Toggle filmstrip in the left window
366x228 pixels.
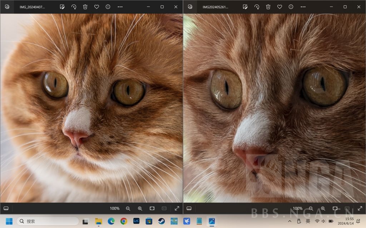pyautogui.click(x=6, y=208)
